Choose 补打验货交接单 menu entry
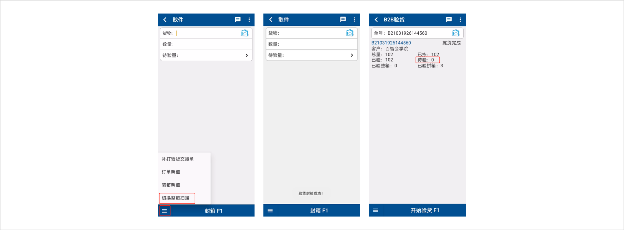Image resolution: width=624 pixels, height=230 pixels. [178, 159]
